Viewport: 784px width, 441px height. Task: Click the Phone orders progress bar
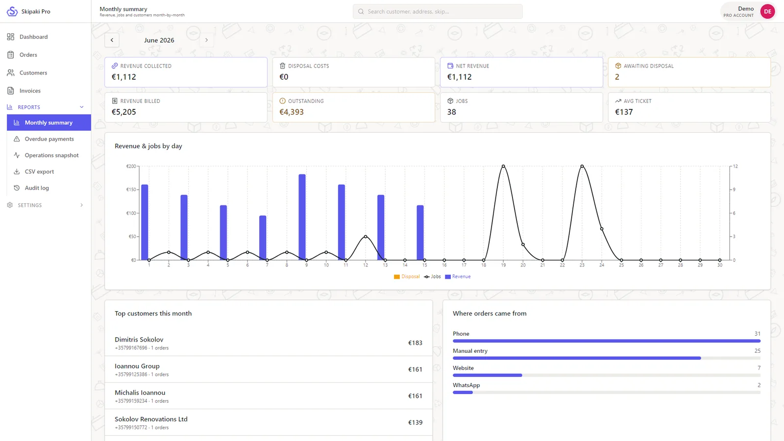tap(607, 341)
